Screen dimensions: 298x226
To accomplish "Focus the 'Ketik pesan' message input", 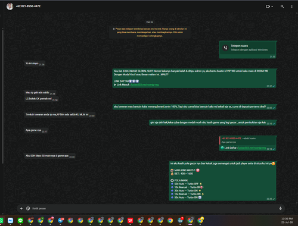I will coord(154,208).
